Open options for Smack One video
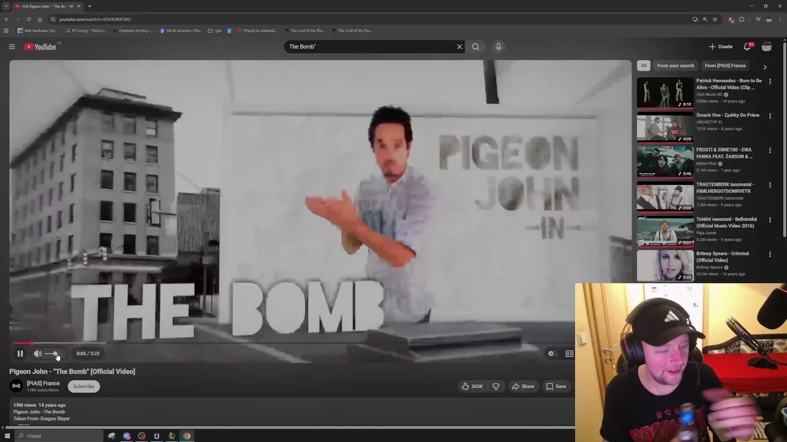The height and width of the screenshot is (442, 787). (x=770, y=115)
